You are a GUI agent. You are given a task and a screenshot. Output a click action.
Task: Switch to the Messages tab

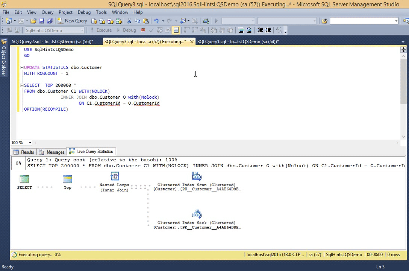tap(52, 152)
